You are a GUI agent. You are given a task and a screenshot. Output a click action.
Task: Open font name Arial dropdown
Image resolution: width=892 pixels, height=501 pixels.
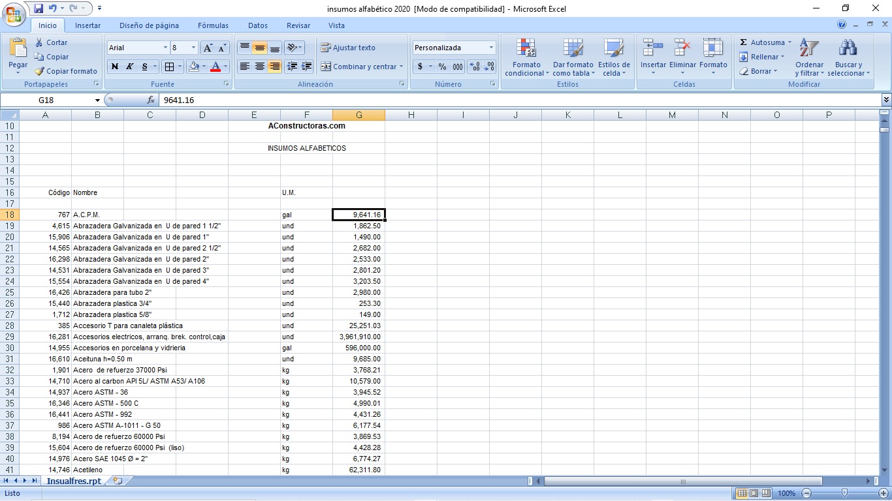click(165, 48)
